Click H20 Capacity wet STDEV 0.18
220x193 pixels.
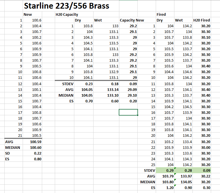106,84
